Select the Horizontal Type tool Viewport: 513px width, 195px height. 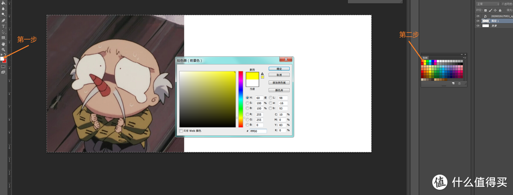(x=3, y=26)
